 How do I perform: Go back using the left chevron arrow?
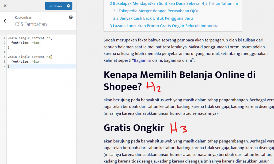pos(5,21)
